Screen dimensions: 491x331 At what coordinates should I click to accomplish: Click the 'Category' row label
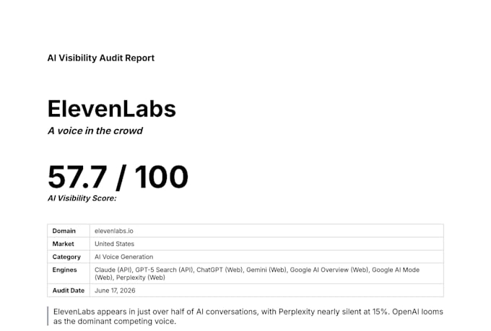point(66,257)
